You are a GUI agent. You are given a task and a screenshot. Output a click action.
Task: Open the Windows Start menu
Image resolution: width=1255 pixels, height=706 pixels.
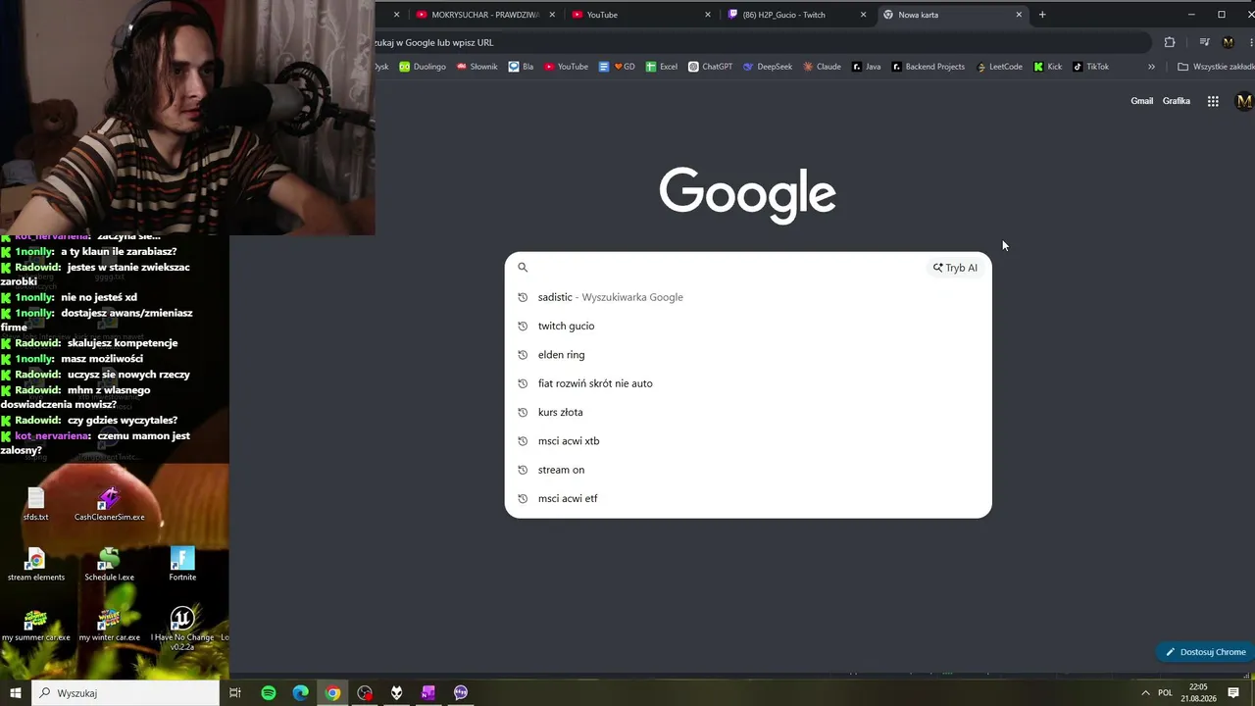16,693
